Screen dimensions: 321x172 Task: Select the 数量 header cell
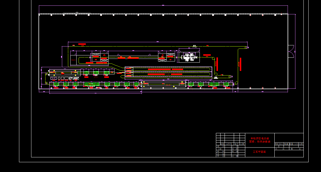click(286, 144)
